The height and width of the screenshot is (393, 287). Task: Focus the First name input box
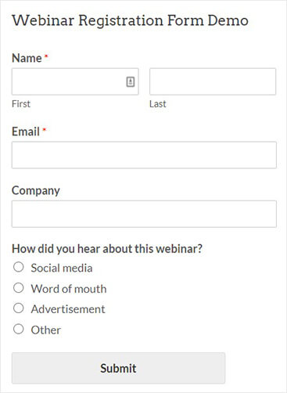pos(75,81)
